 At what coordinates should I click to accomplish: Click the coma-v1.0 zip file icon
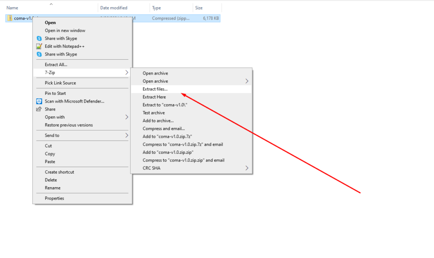pos(10,18)
